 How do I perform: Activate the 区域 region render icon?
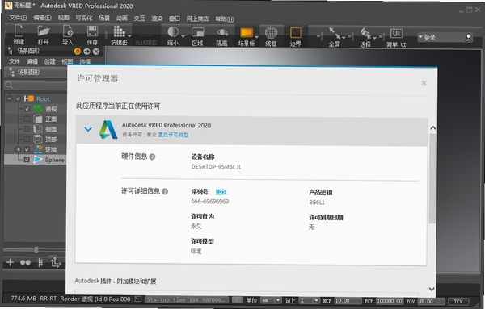point(197,32)
